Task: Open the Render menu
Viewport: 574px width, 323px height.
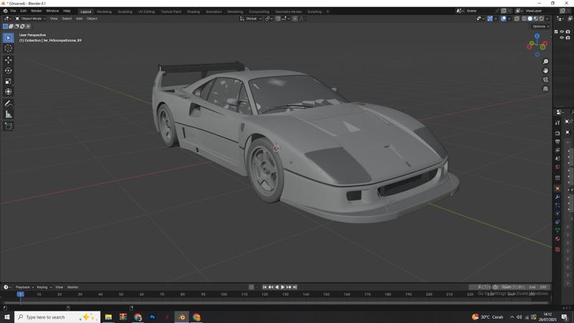Action: tap(37, 11)
